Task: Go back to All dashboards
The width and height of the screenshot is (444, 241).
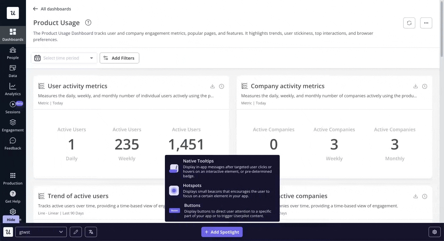Action: coord(52,9)
